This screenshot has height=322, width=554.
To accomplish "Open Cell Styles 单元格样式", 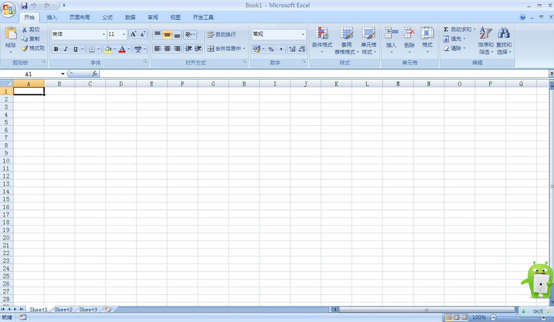I will tap(369, 40).
